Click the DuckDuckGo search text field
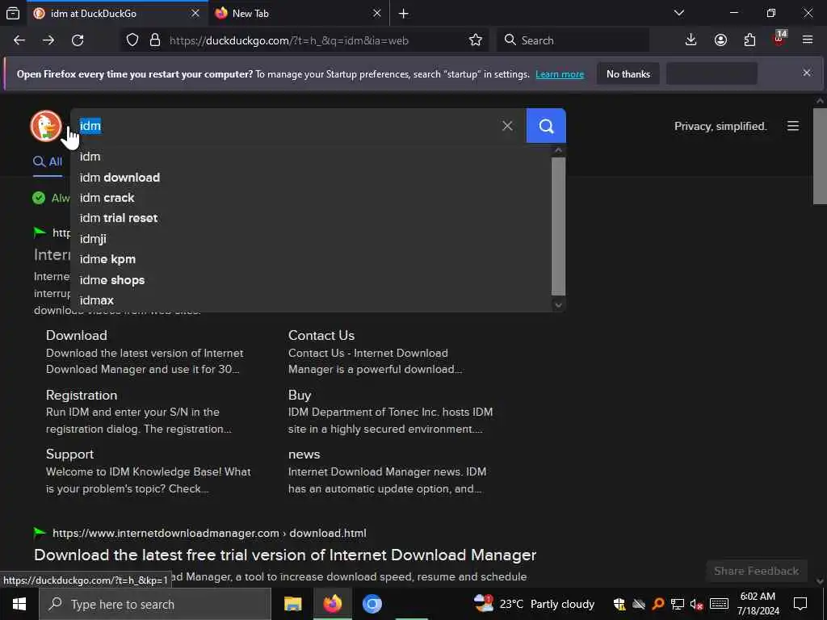This screenshot has width=827, height=620. tap(285, 126)
